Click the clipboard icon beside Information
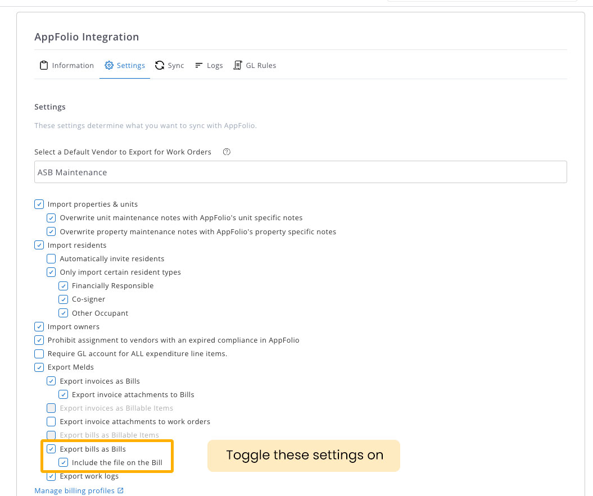 [43, 66]
